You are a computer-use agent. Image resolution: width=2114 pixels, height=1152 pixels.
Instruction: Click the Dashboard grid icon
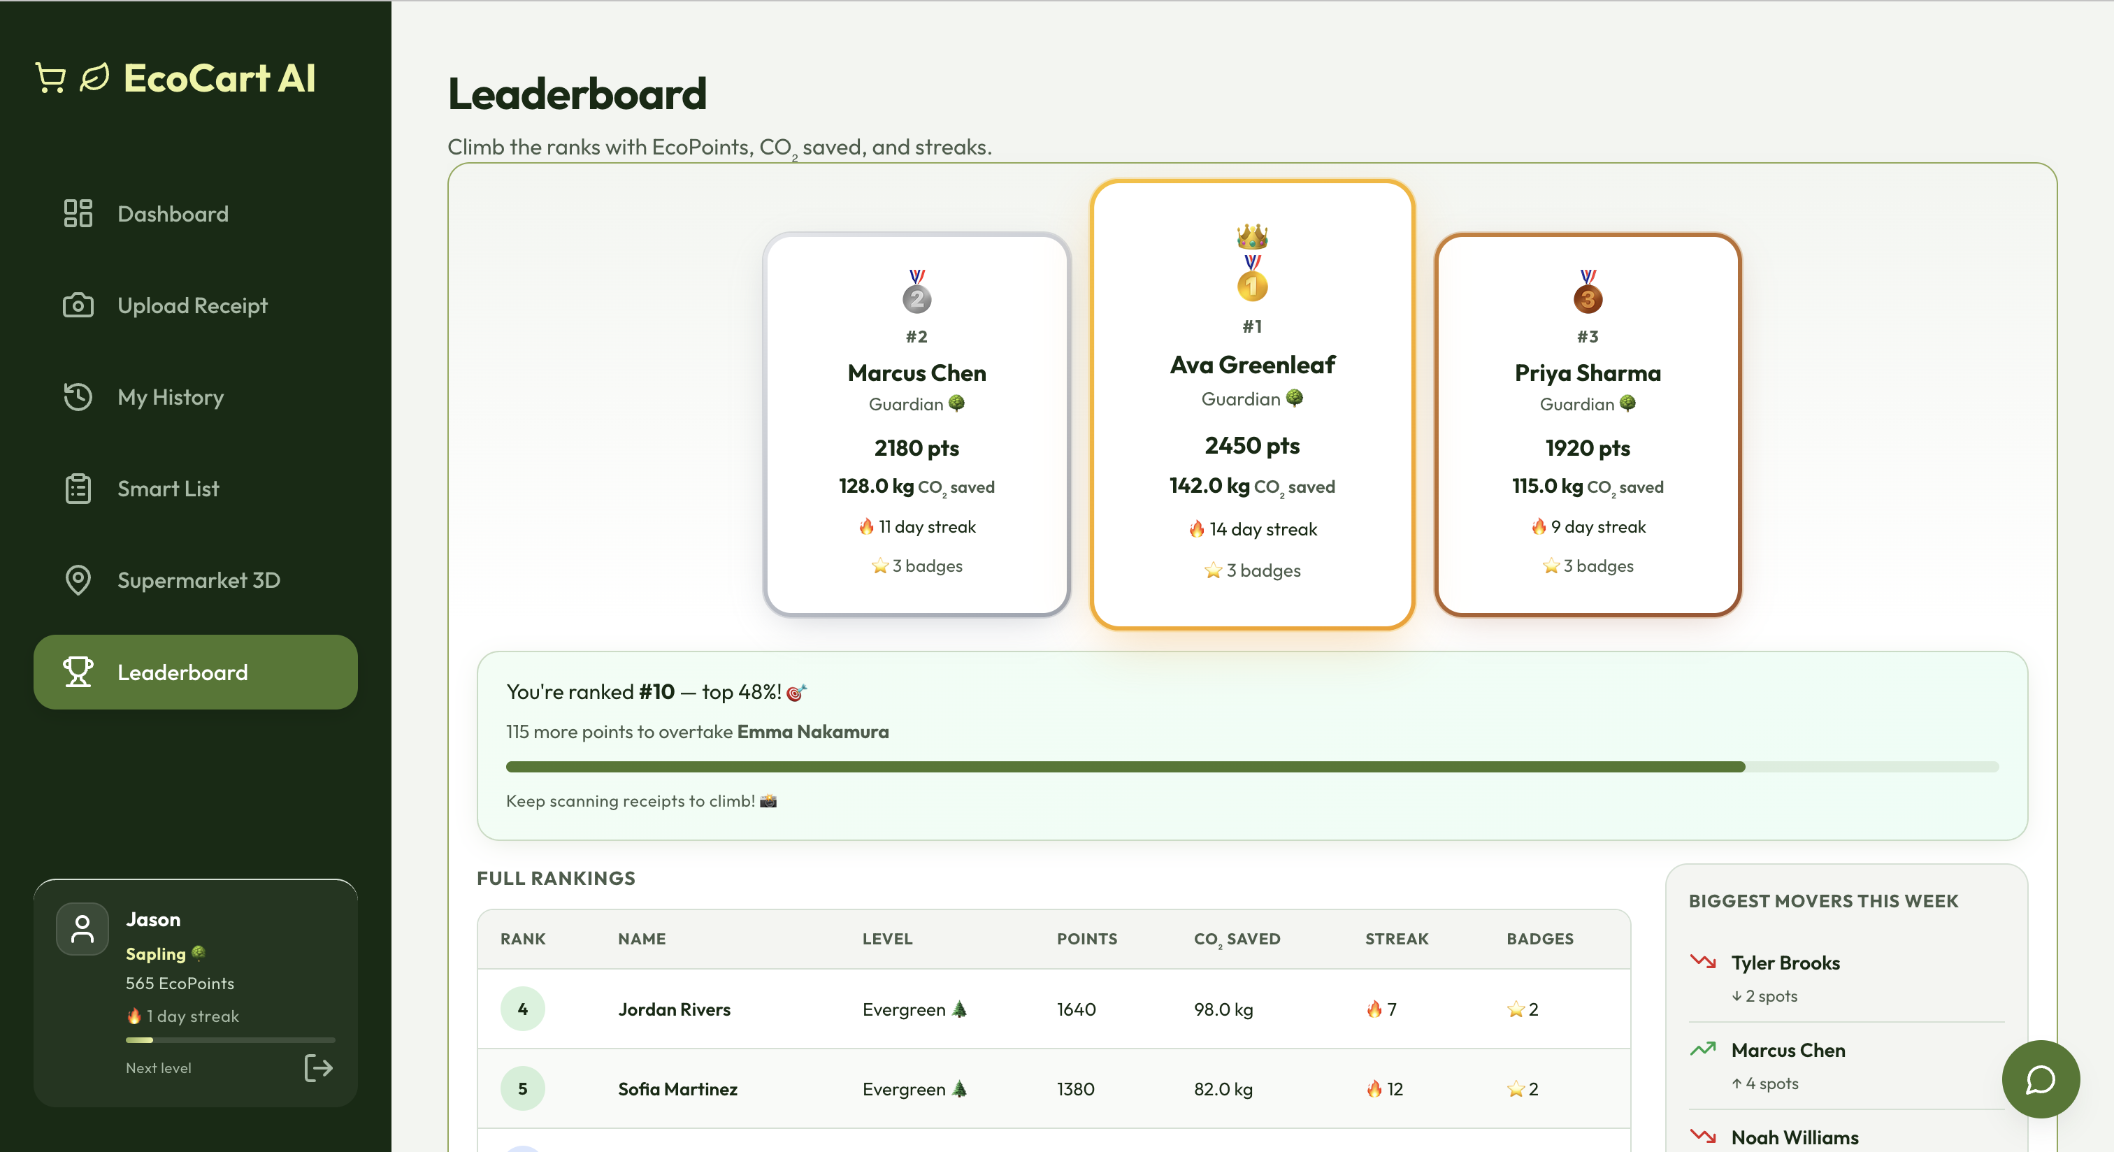click(x=78, y=213)
